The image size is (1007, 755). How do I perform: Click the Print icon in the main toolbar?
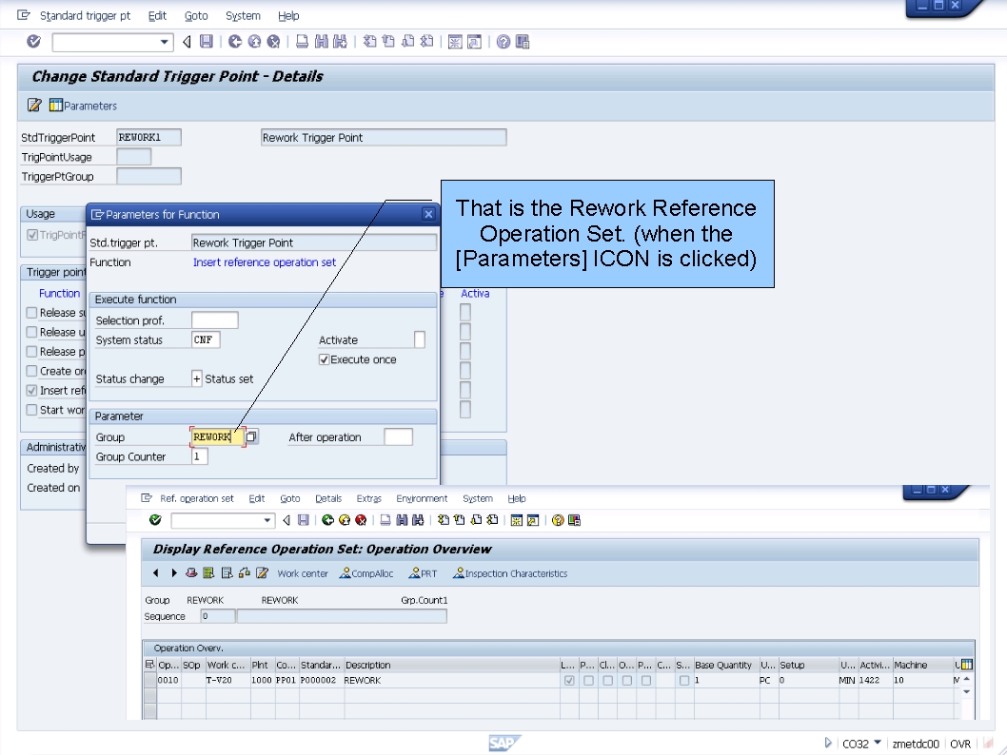pos(302,42)
